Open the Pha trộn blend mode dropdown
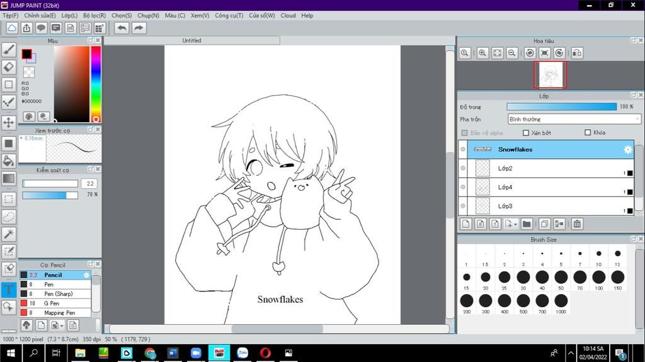645x362 pixels. [574, 119]
